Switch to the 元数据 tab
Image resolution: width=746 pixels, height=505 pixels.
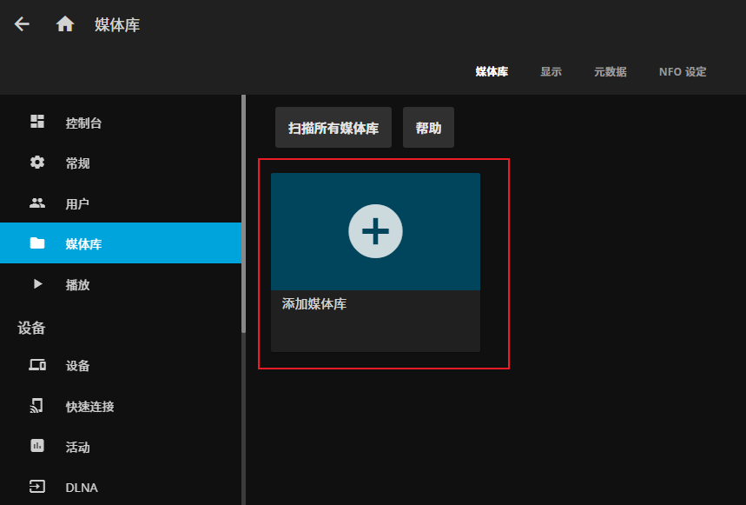tap(611, 72)
